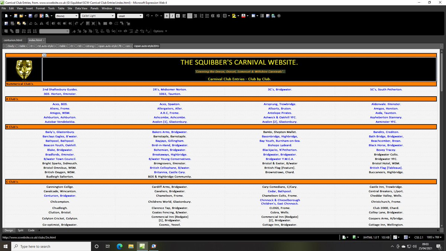
Task: Follow the Aces, BOS. link
Action: 60,104
